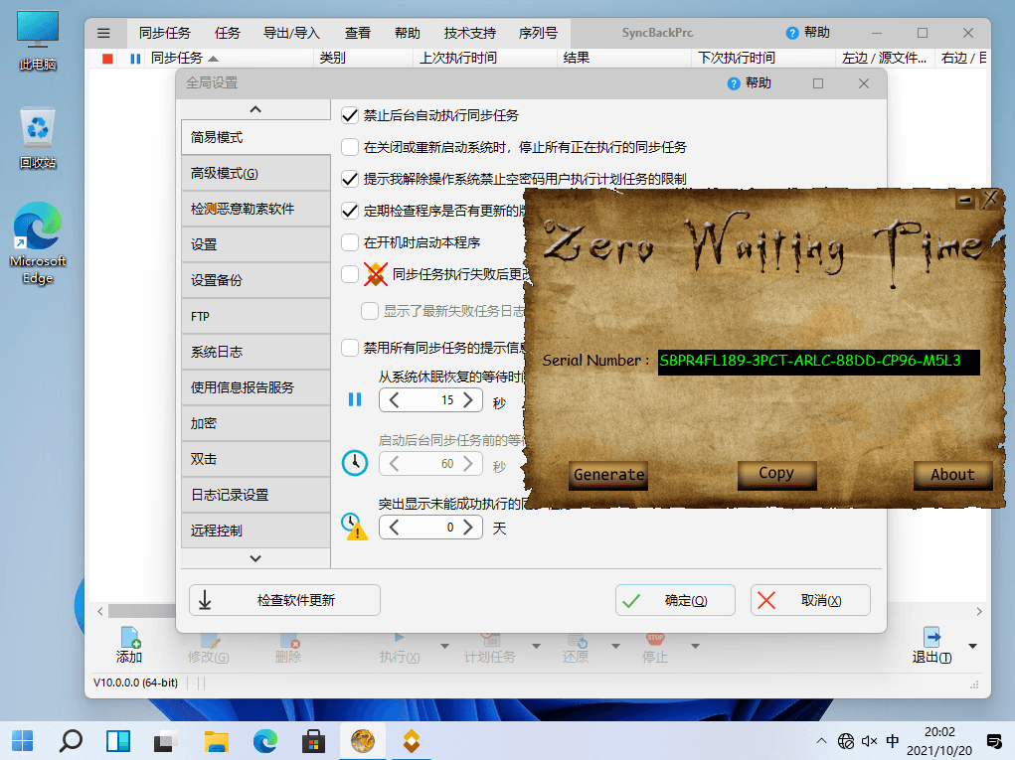
Task: Click the 修改 modify toolbar icon
Action: (x=209, y=639)
